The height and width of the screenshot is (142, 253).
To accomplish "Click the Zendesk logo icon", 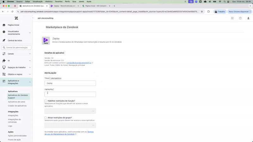I will 16,18.
